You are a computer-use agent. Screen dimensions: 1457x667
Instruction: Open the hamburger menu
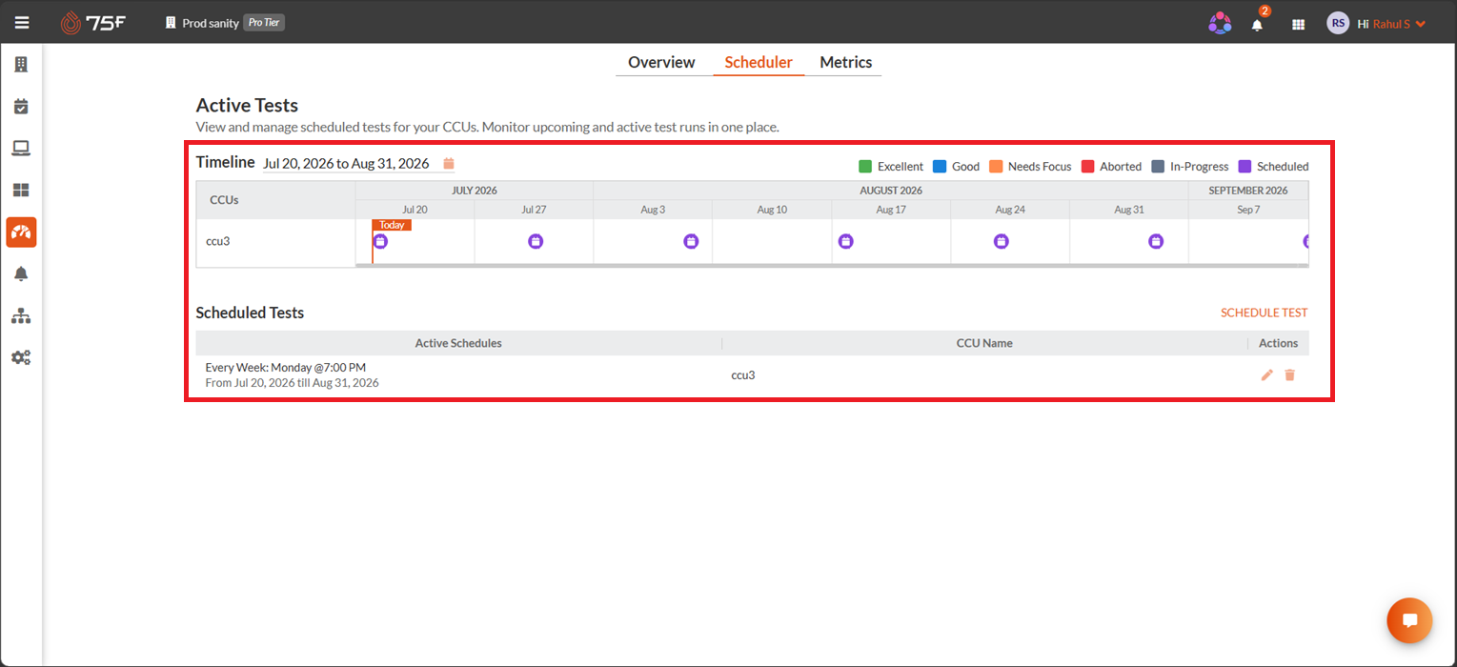(22, 23)
